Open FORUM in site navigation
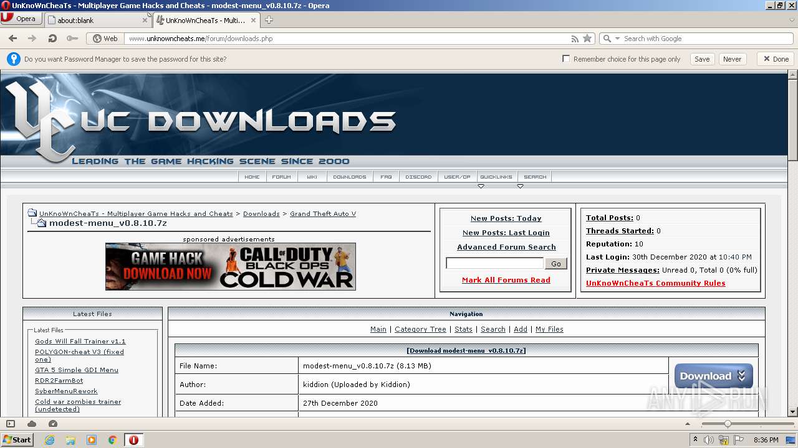This screenshot has width=798, height=448. point(281,177)
